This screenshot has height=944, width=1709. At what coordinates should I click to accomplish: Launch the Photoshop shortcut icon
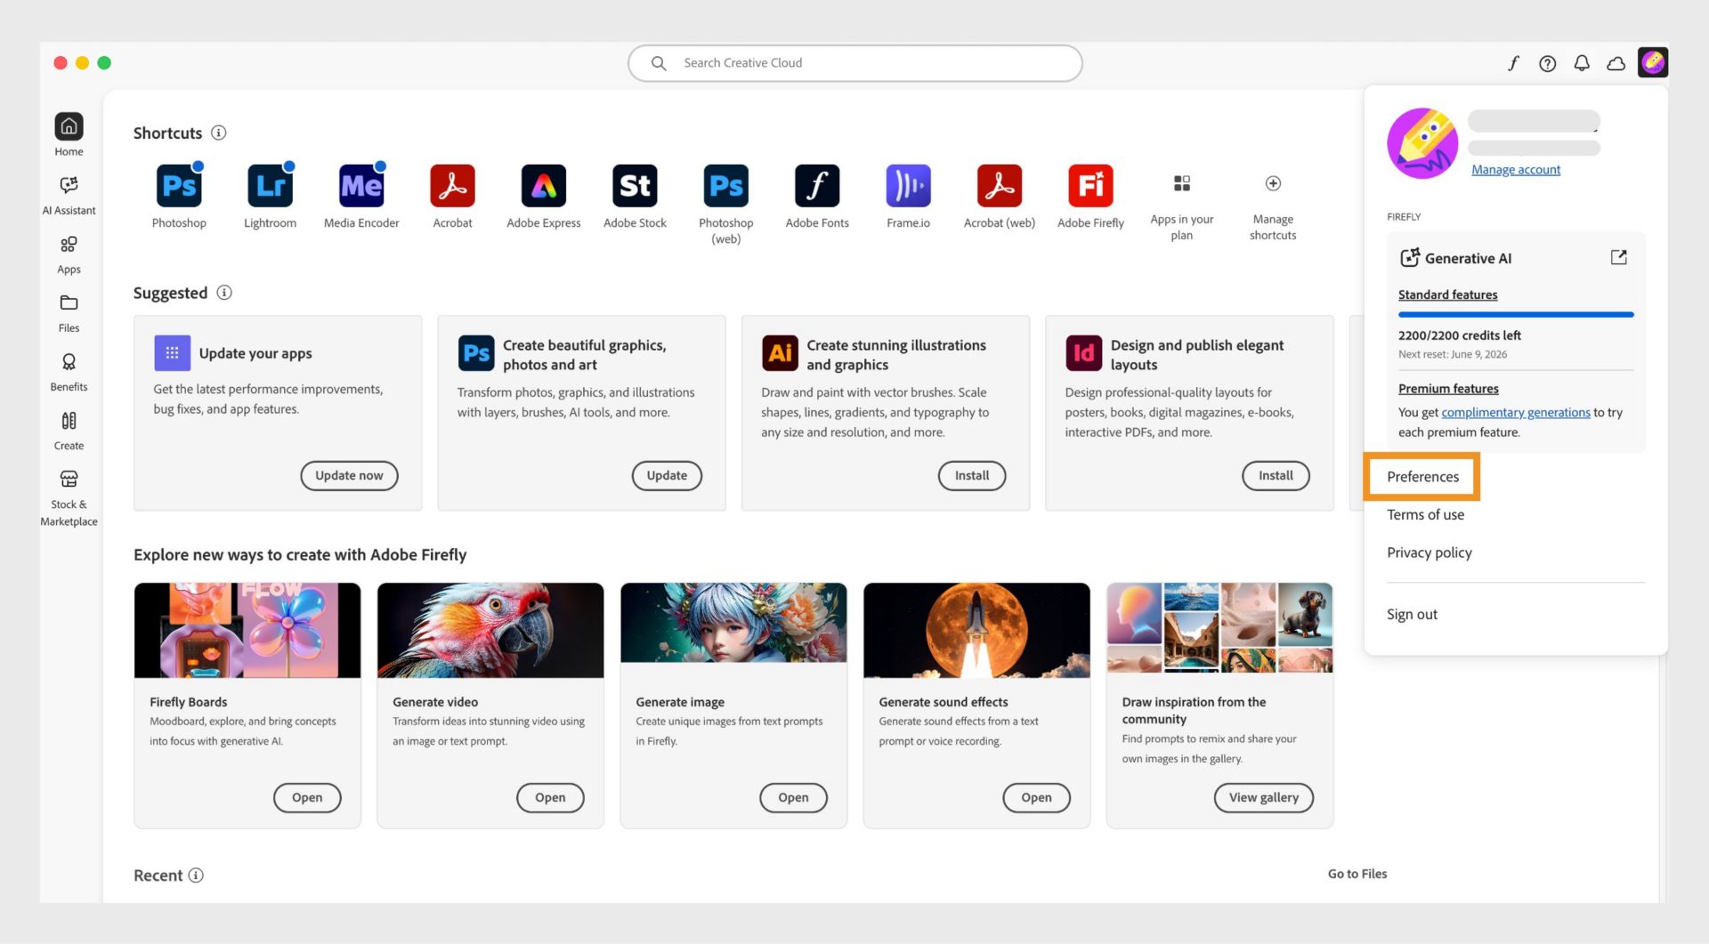(x=179, y=186)
